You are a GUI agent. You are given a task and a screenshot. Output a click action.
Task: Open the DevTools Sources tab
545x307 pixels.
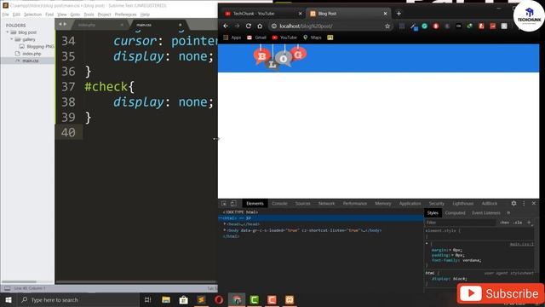[303, 203]
